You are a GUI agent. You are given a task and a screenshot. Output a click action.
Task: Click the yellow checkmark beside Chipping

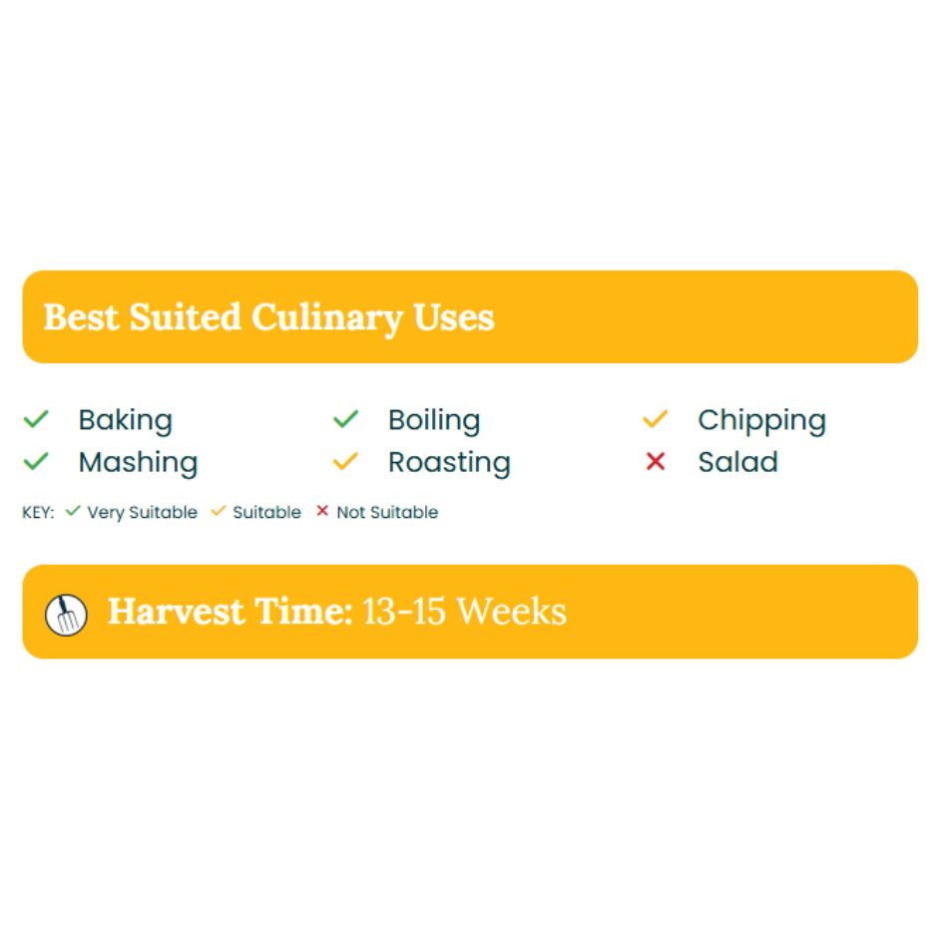[655, 419]
